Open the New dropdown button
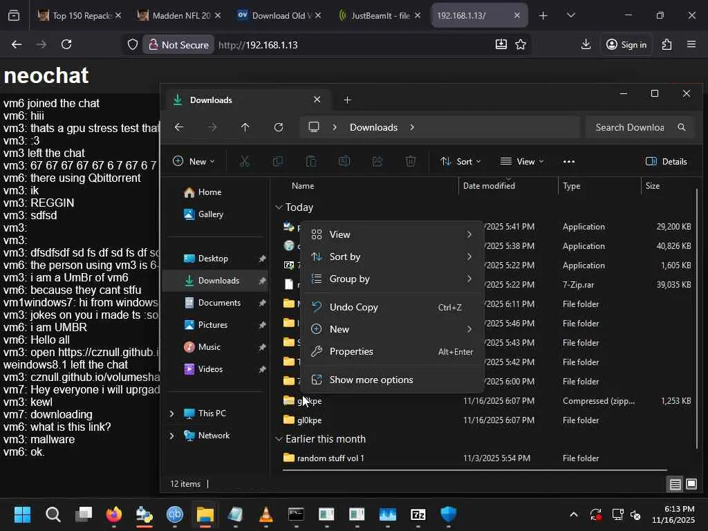Screen dimensions: 708x531 [194, 161]
